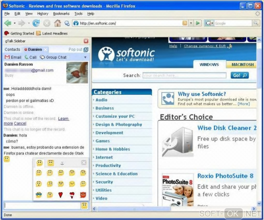Viewport: 264px width, 220px height.
Task: Open emoticon picker beside message box
Action: coord(84,206)
